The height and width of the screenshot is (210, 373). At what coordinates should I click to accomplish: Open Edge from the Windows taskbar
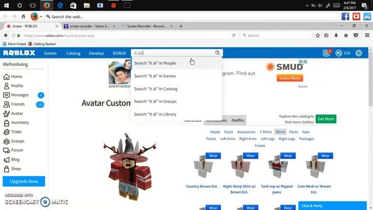pos(60,5)
